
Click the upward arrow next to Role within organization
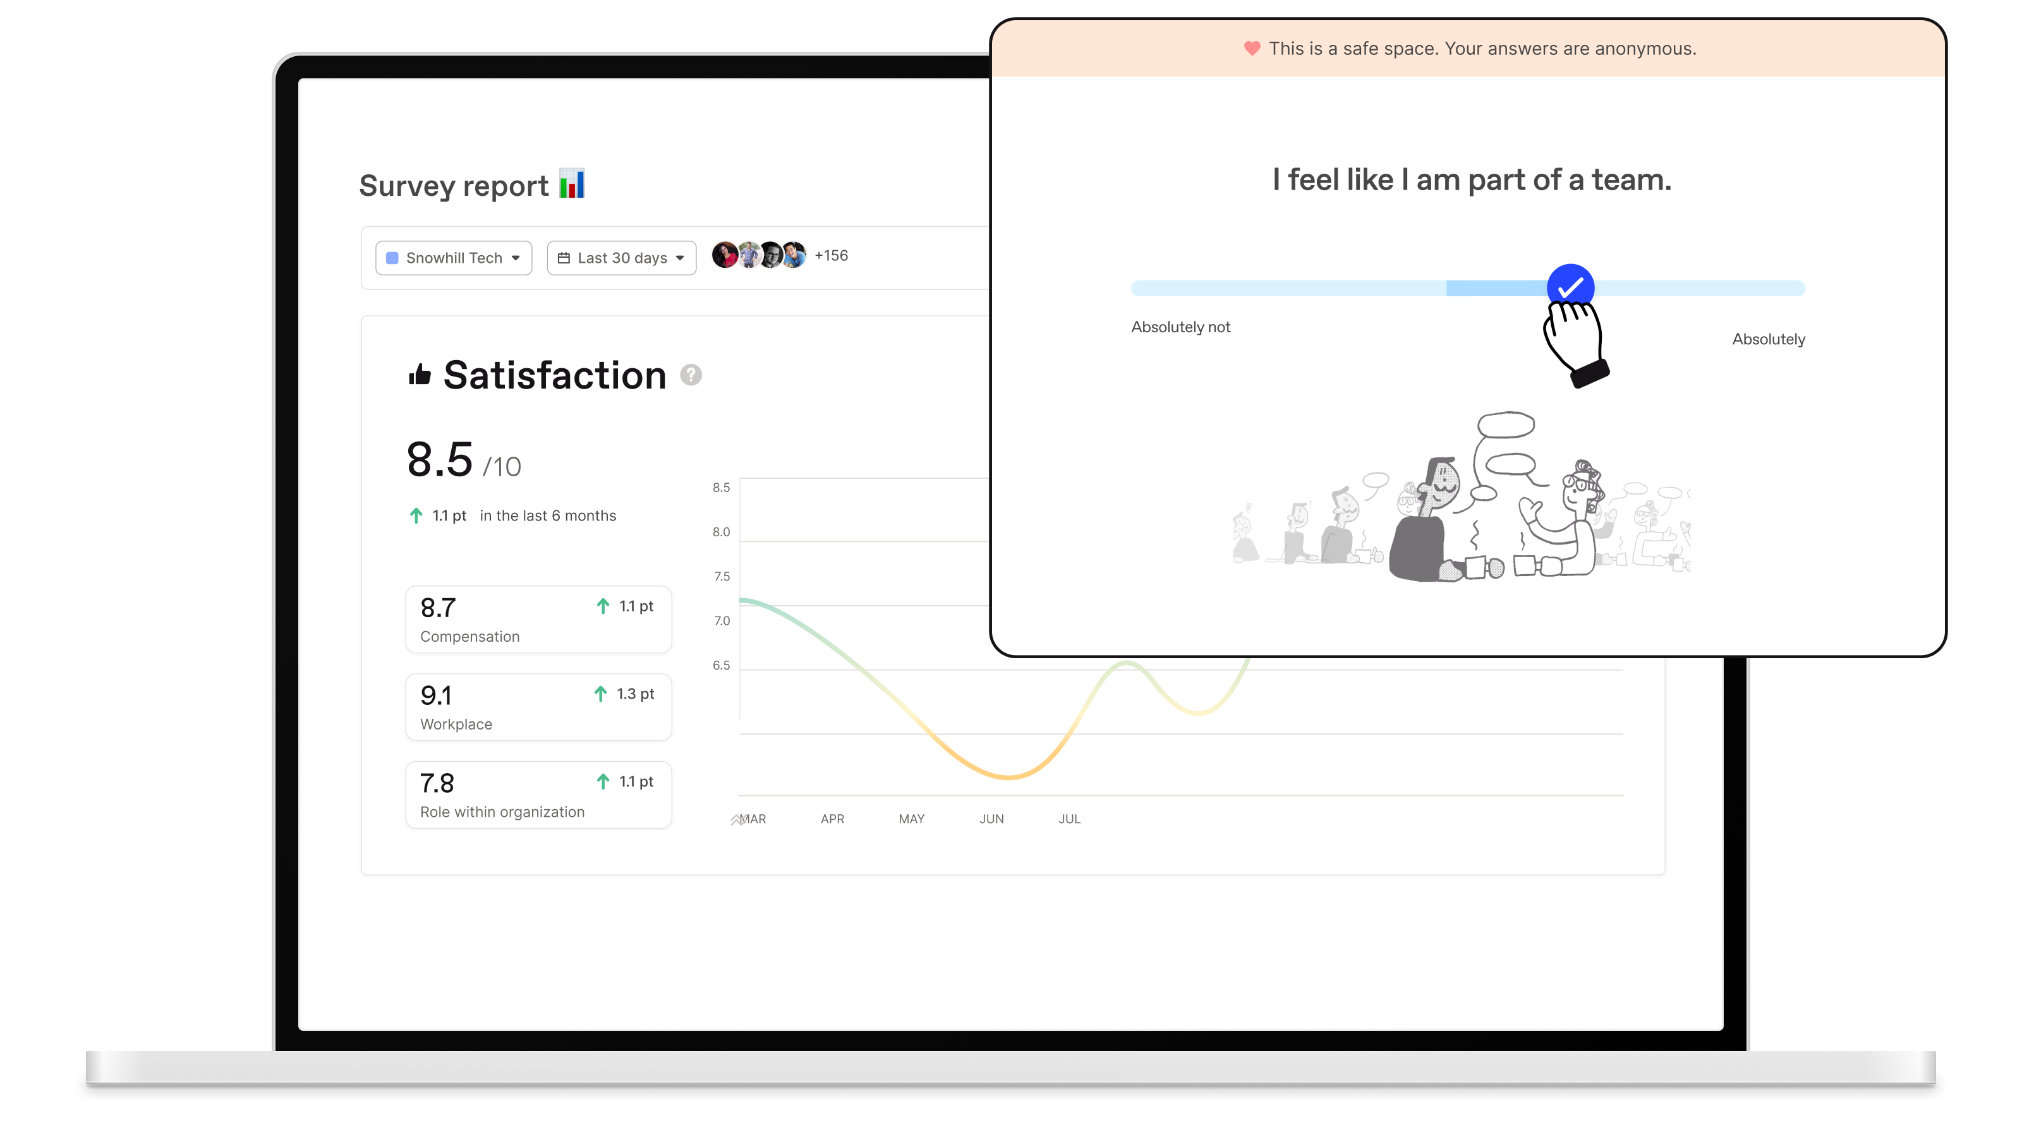pyautogui.click(x=603, y=781)
